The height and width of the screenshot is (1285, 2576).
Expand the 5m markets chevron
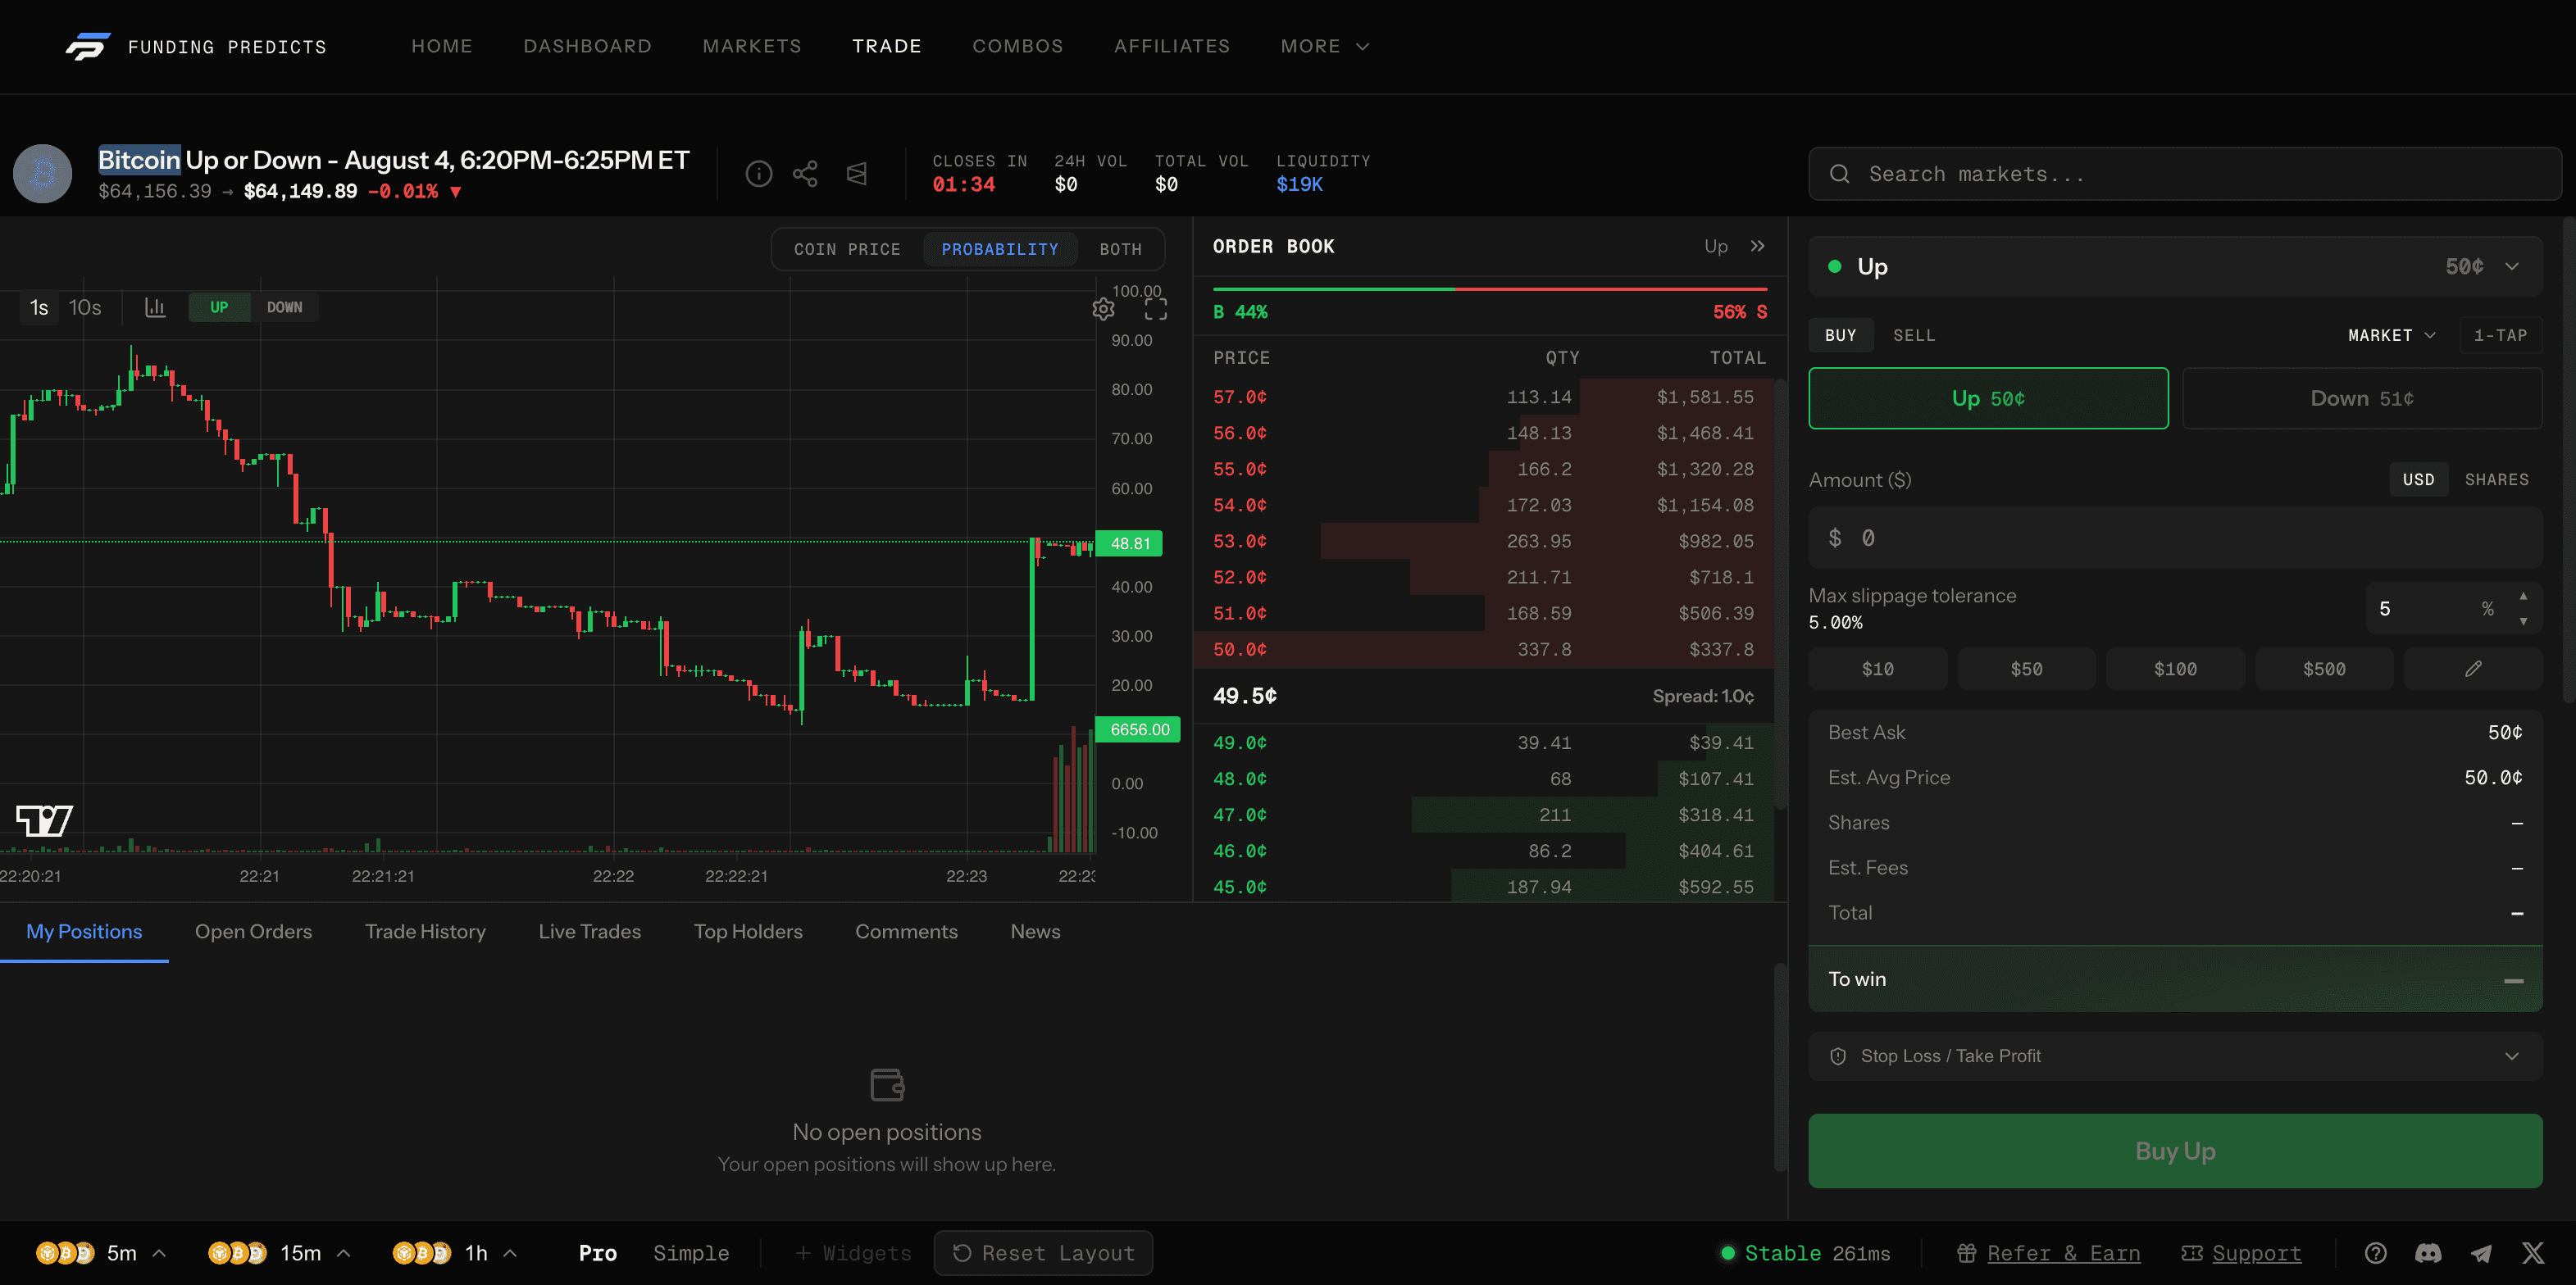[x=159, y=1253]
